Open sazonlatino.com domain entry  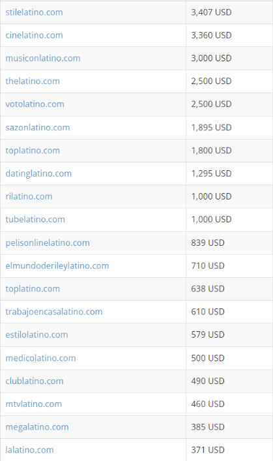(38, 127)
